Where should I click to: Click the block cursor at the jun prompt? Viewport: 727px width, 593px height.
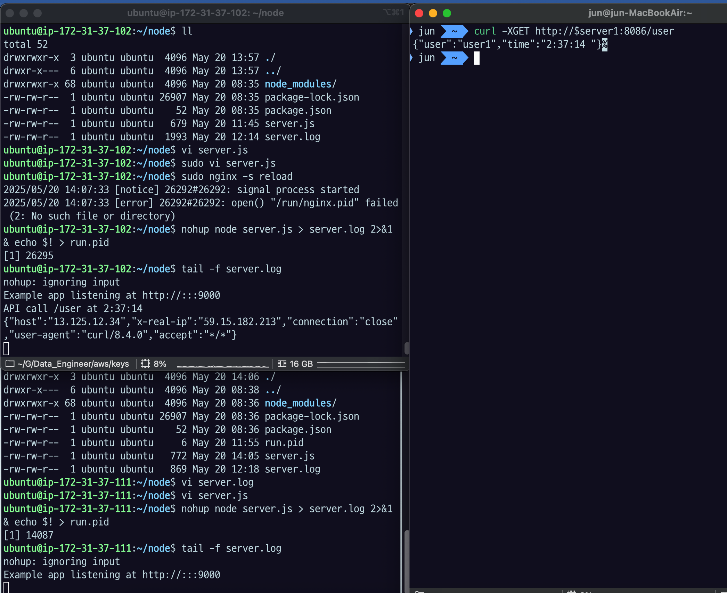pyautogui.click(x=476, y=58)
